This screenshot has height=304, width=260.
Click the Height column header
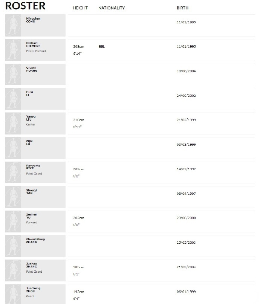(80, 8)
